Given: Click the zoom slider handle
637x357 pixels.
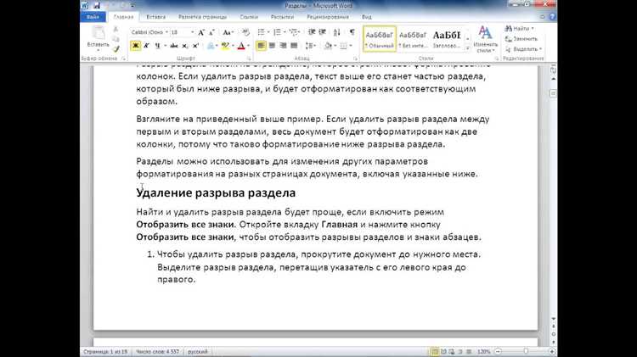Looking at the screenshot, I should coord(526,351).
